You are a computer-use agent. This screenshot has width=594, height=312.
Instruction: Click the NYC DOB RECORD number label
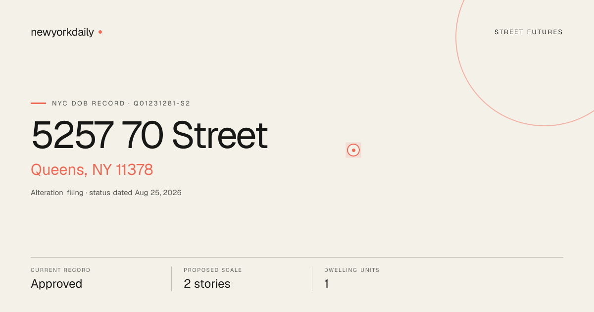tap(121, 104)
